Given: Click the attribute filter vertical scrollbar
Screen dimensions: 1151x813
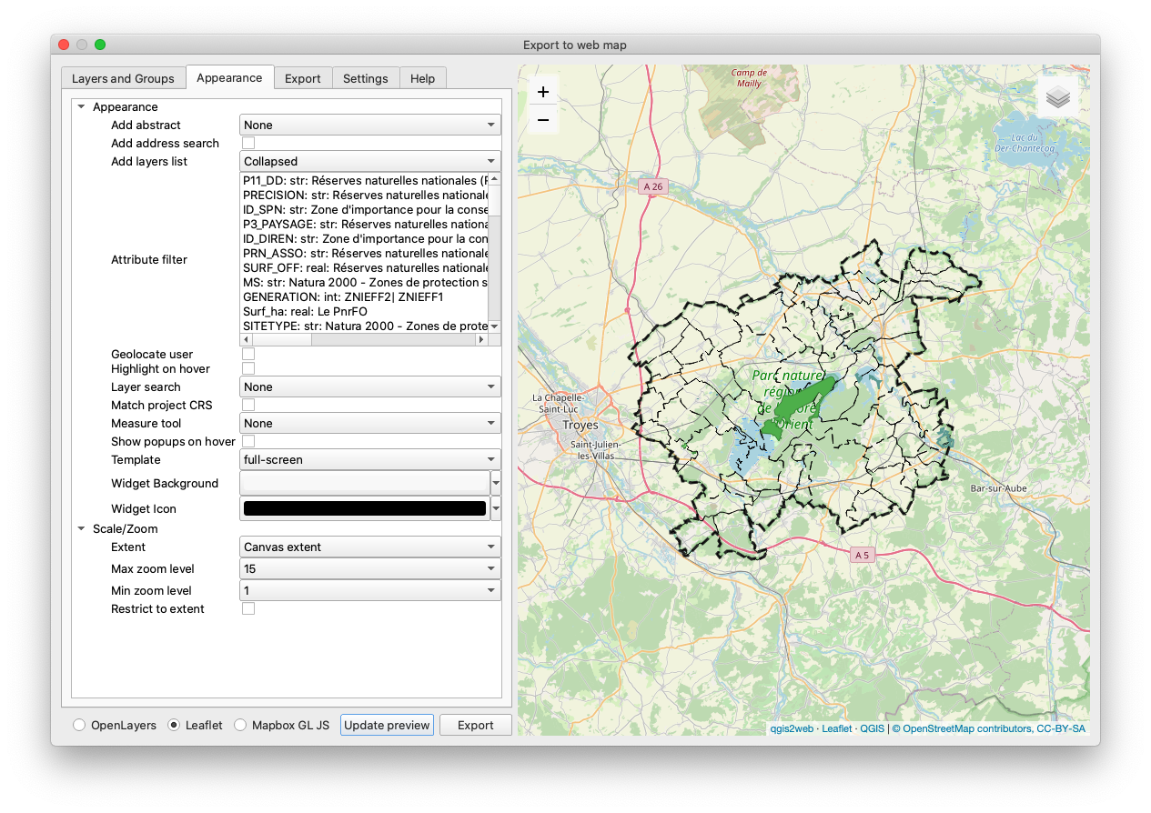Looking at the screenshot, I should (494, 253).
